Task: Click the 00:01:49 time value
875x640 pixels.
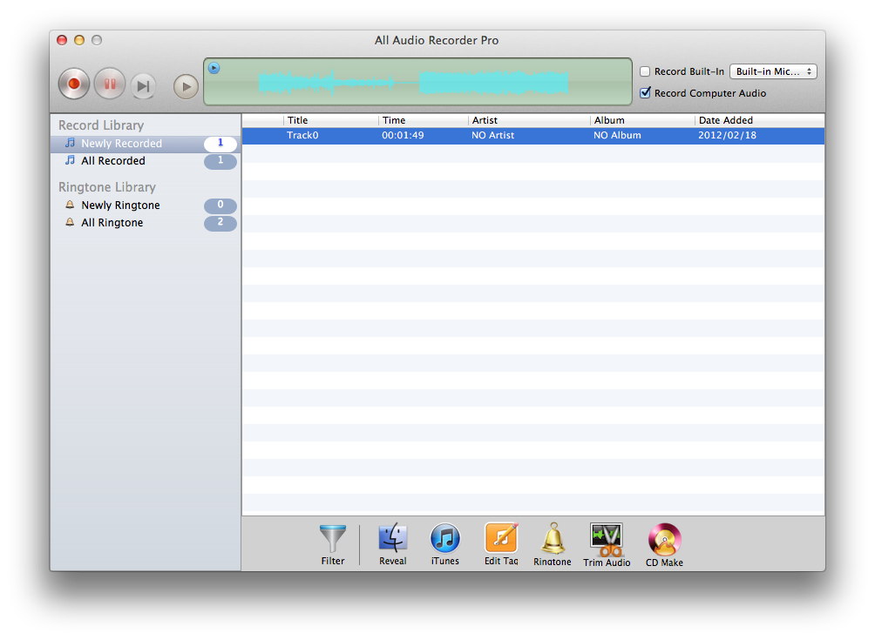Action: [x=403, y=136]
